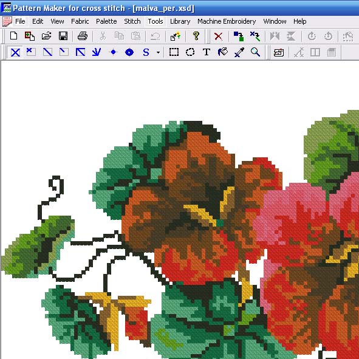
Task: Select the Backstitch arrow tool
Action: point(97,52)
